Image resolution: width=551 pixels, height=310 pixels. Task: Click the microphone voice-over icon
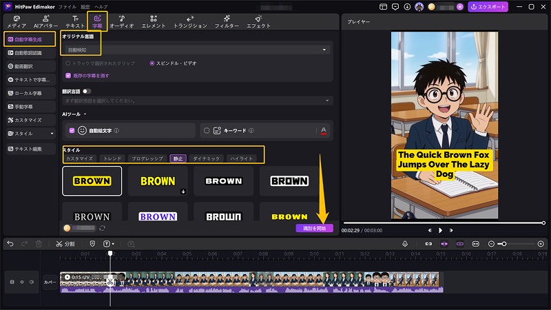[405, 244]
